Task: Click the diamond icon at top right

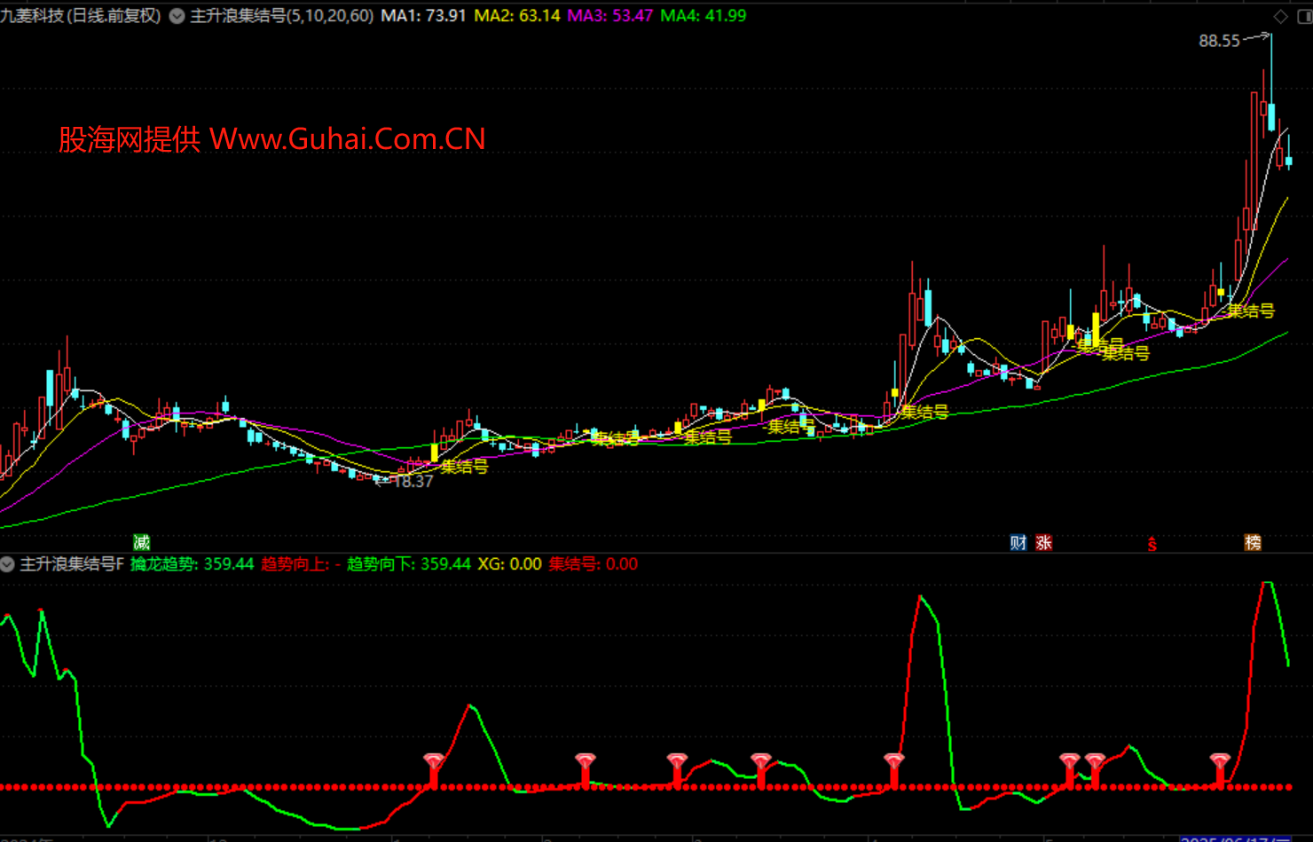Action: pyautogui.click(x=1280, y=16)
